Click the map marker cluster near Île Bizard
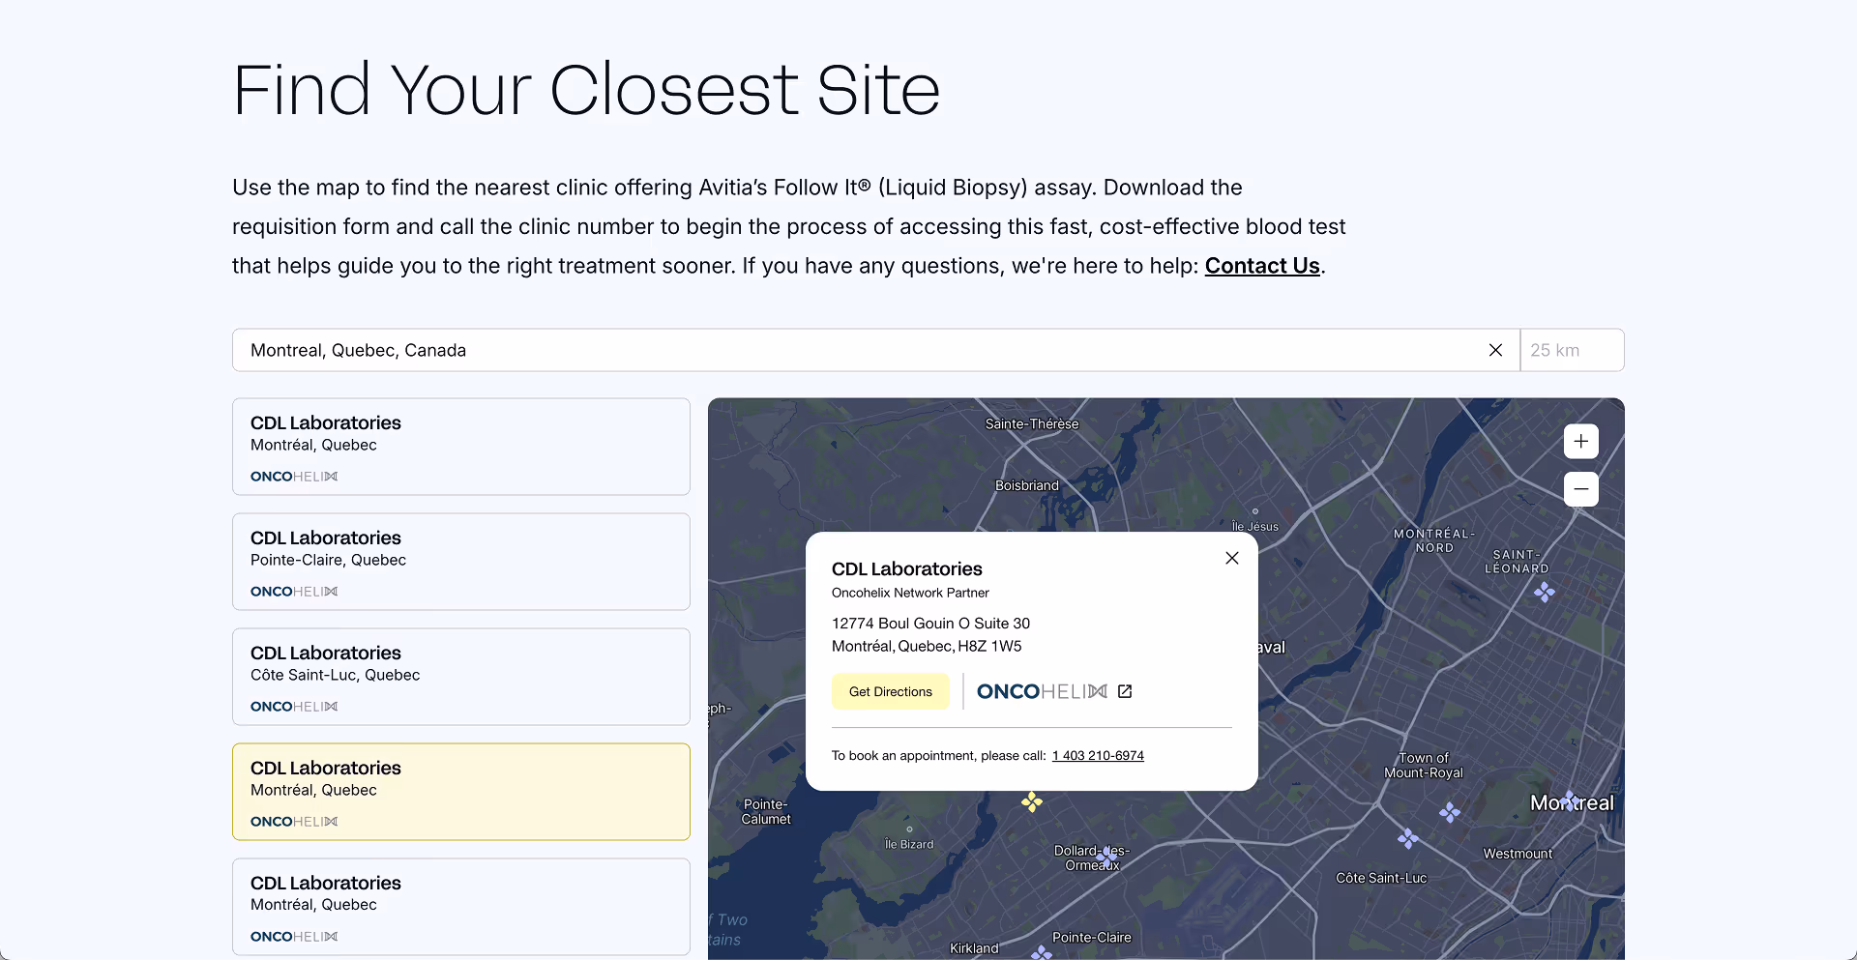 (1032, 803)
